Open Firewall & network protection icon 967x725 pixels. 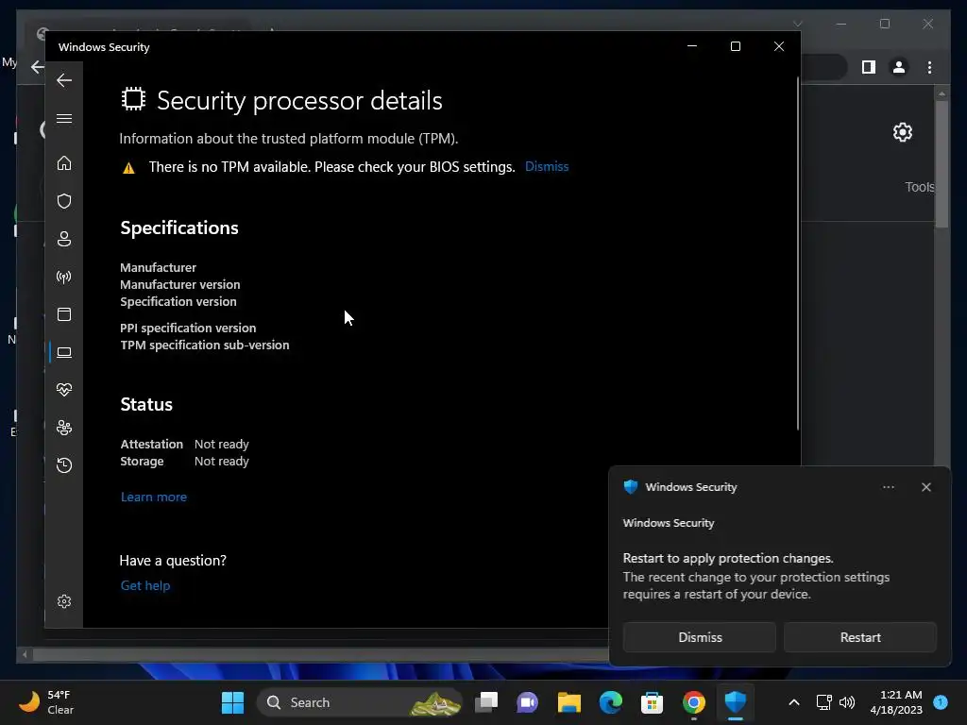click(64, 277)
